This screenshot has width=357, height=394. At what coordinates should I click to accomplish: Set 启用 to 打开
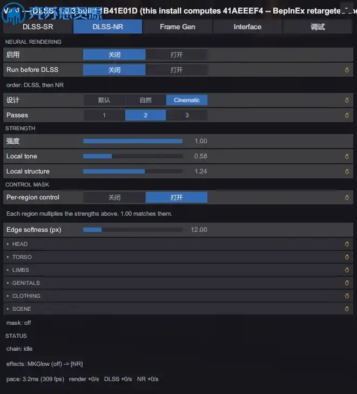(x=177, y=55)
